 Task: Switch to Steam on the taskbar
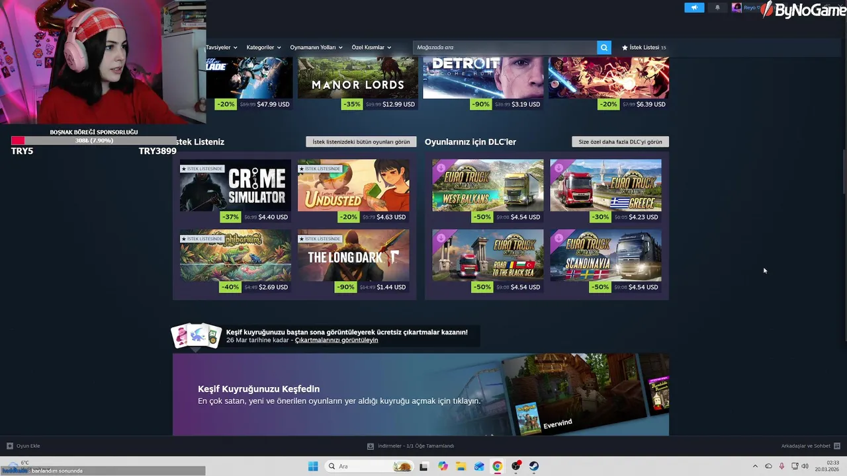click(534, 466)
